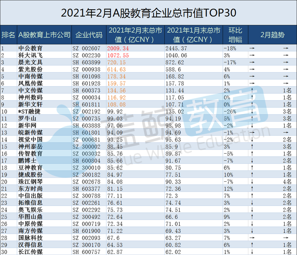Click company name 南方传媒
297x255 pixels.
pyautogui.click(x=30, y=231)
